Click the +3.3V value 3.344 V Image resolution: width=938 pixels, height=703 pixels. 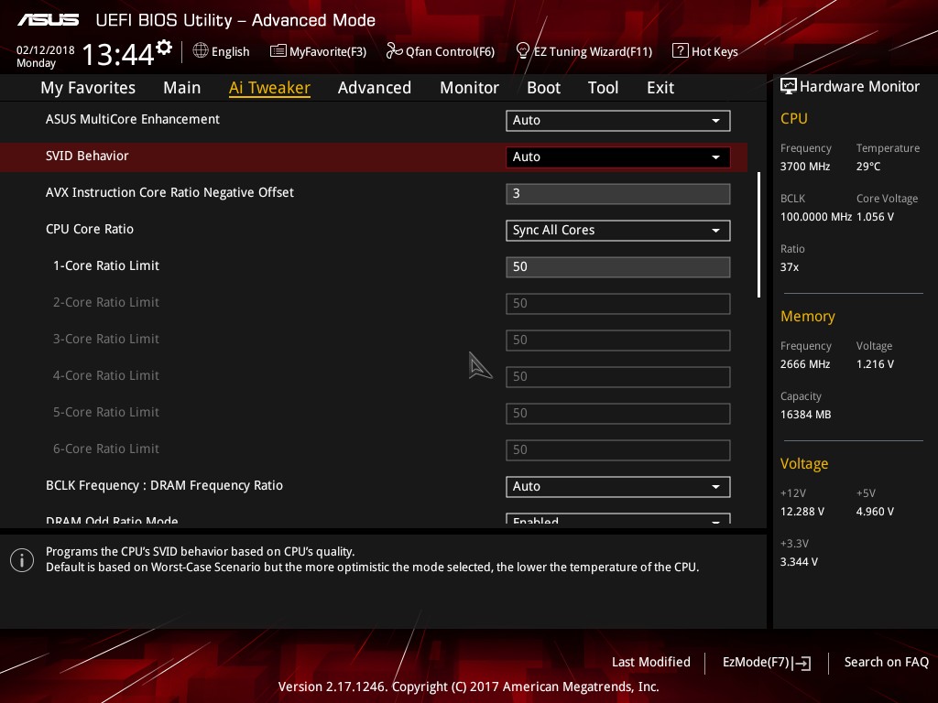tap(799, 562)
